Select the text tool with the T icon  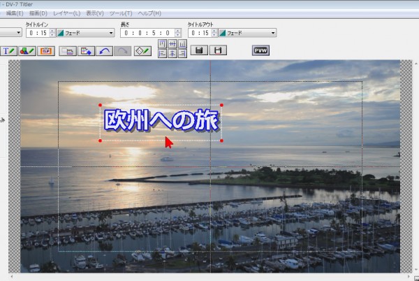pos(9,51)
